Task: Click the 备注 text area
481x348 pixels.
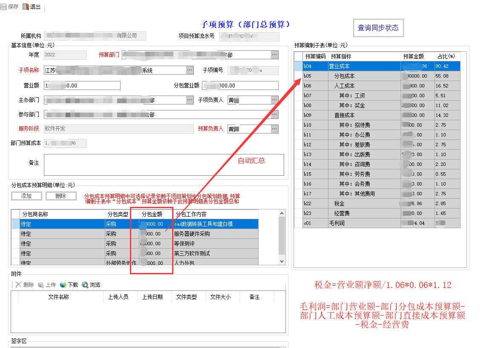Action: [164, 165]
